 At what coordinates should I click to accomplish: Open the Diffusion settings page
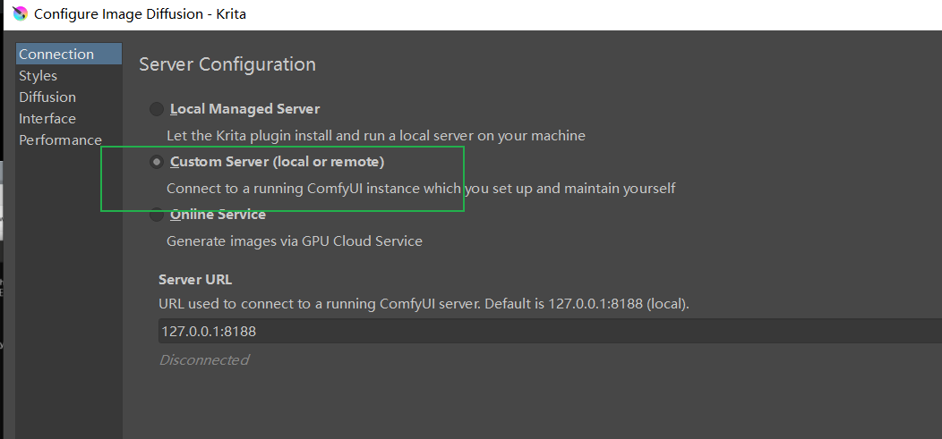point(47,97)
